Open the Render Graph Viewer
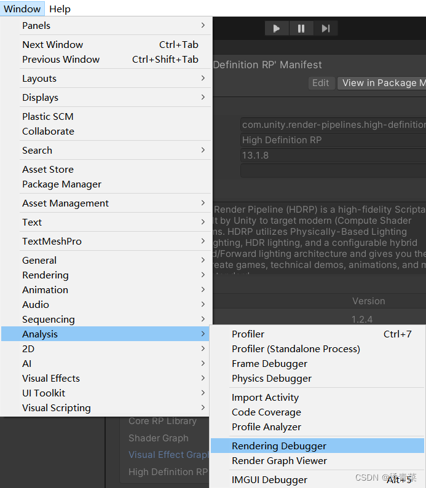The image size is (426, 488). pyautogui.click(x=317, y=460)
